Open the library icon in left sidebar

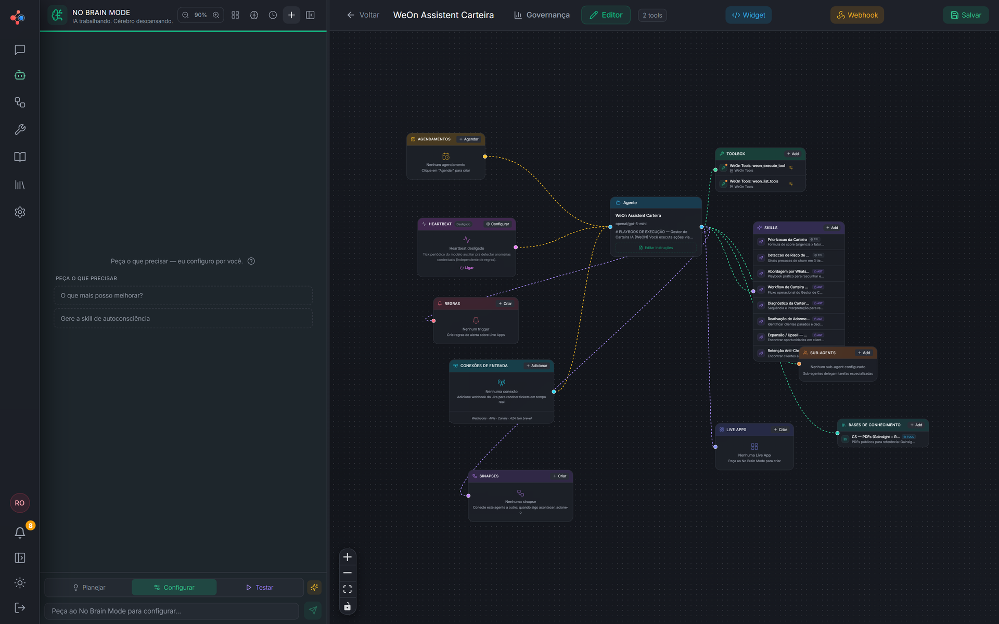[x=20, y=185]
